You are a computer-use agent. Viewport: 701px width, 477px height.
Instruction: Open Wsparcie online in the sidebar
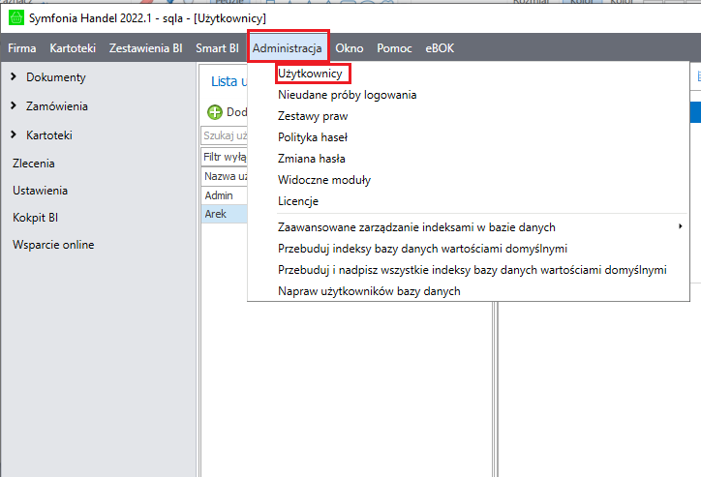click(x=53, y=245)
